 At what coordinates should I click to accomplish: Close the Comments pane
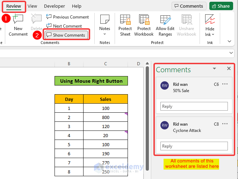(x=229, y=68)
